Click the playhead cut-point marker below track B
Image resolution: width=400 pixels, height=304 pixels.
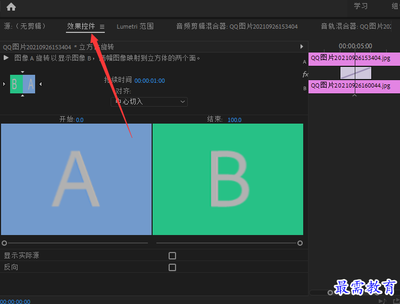[354, 95]
